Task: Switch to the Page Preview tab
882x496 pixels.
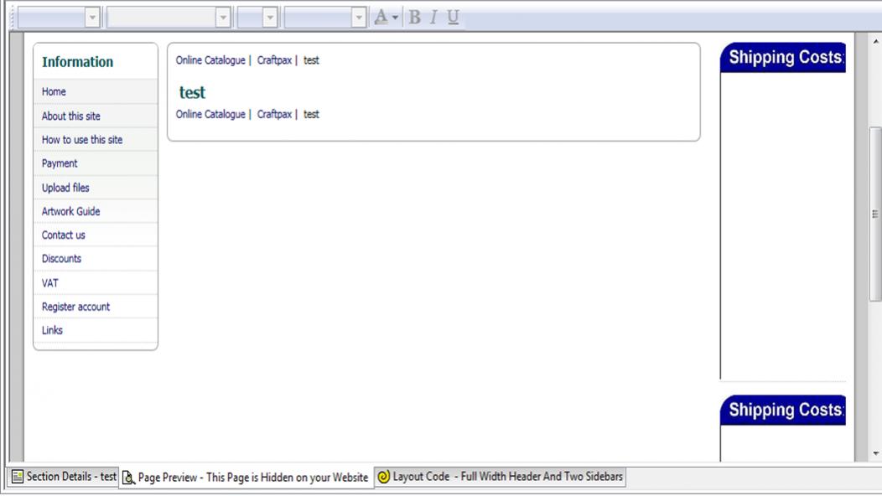Action: pos(245,478)
